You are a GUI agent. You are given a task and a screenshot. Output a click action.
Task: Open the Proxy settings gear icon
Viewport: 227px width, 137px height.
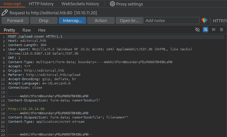coord(112,4)
